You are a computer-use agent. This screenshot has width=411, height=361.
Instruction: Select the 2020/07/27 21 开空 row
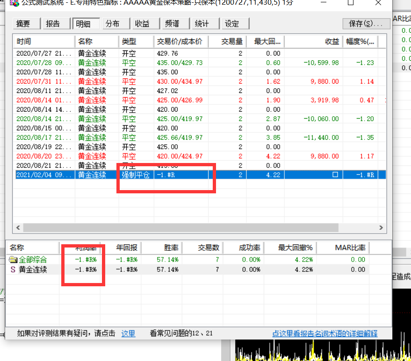tap(199, 53)
